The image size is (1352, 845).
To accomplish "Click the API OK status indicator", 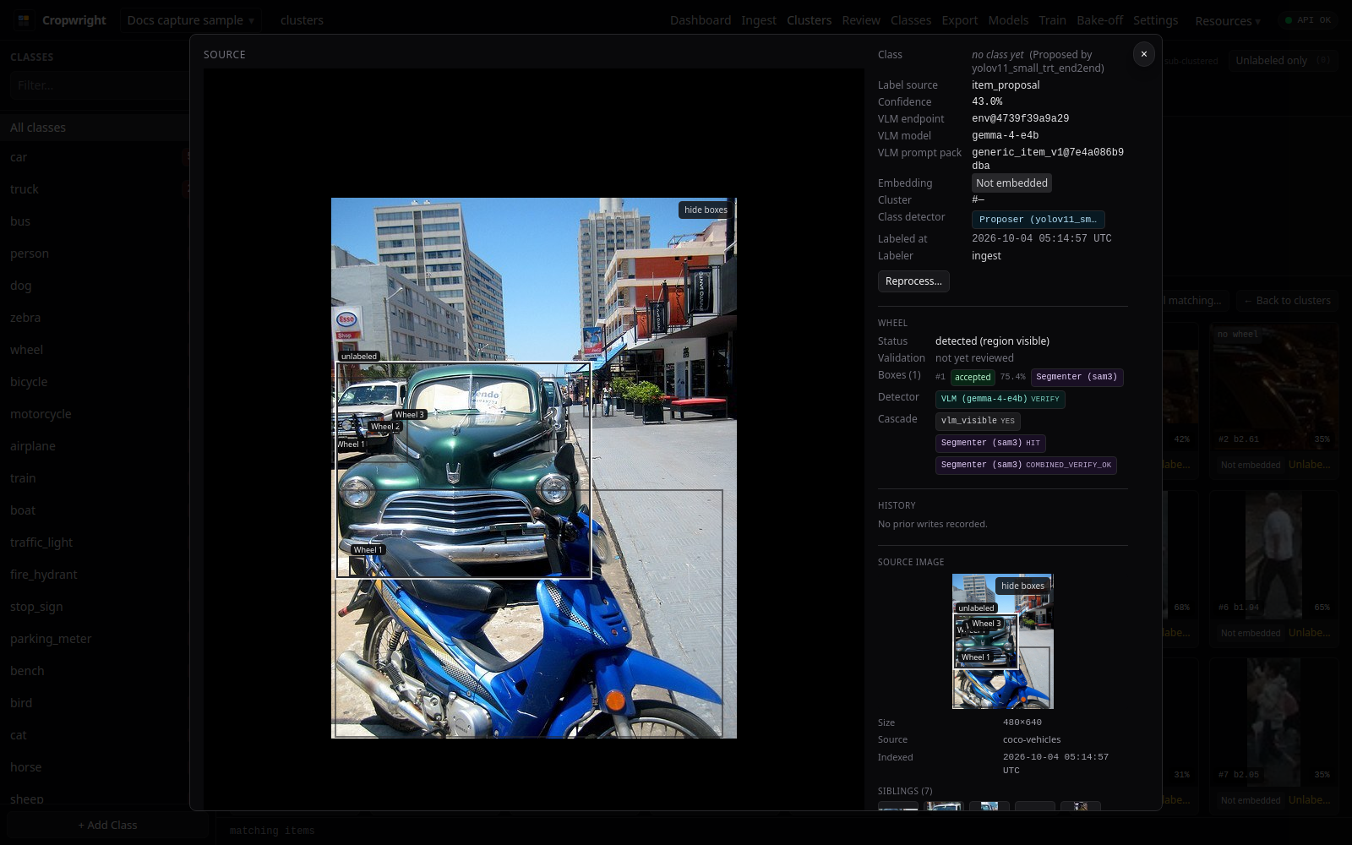I will point(1308,20).
